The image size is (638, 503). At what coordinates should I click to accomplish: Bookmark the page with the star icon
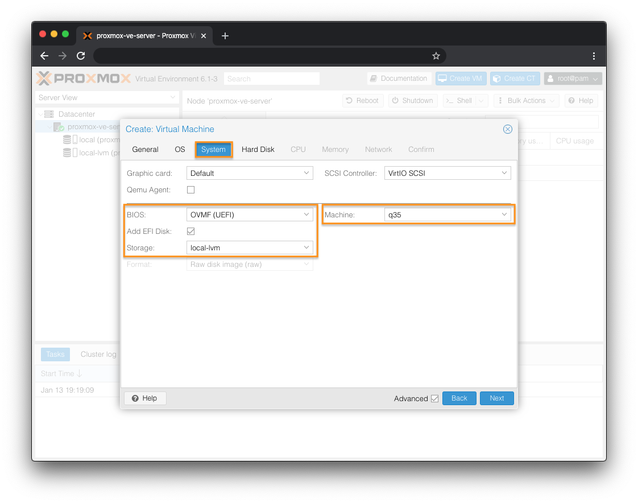(436, 56)
